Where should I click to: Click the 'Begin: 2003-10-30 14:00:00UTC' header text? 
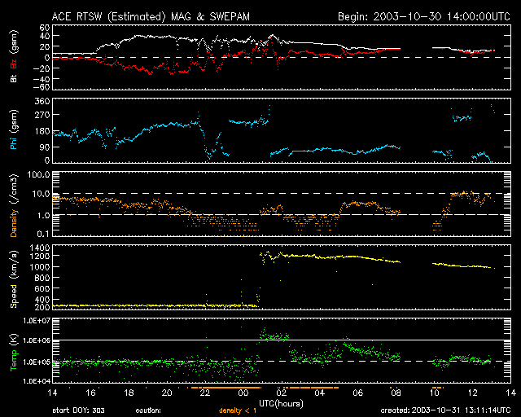click(x=424, y=16)
